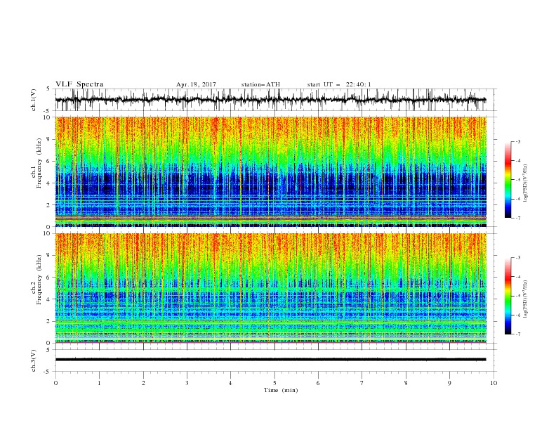Click the ch.1 spectrogram color scale bar
Image resolution: width=556 pixels, height=430 pixels.
click(x=508, y=180)
